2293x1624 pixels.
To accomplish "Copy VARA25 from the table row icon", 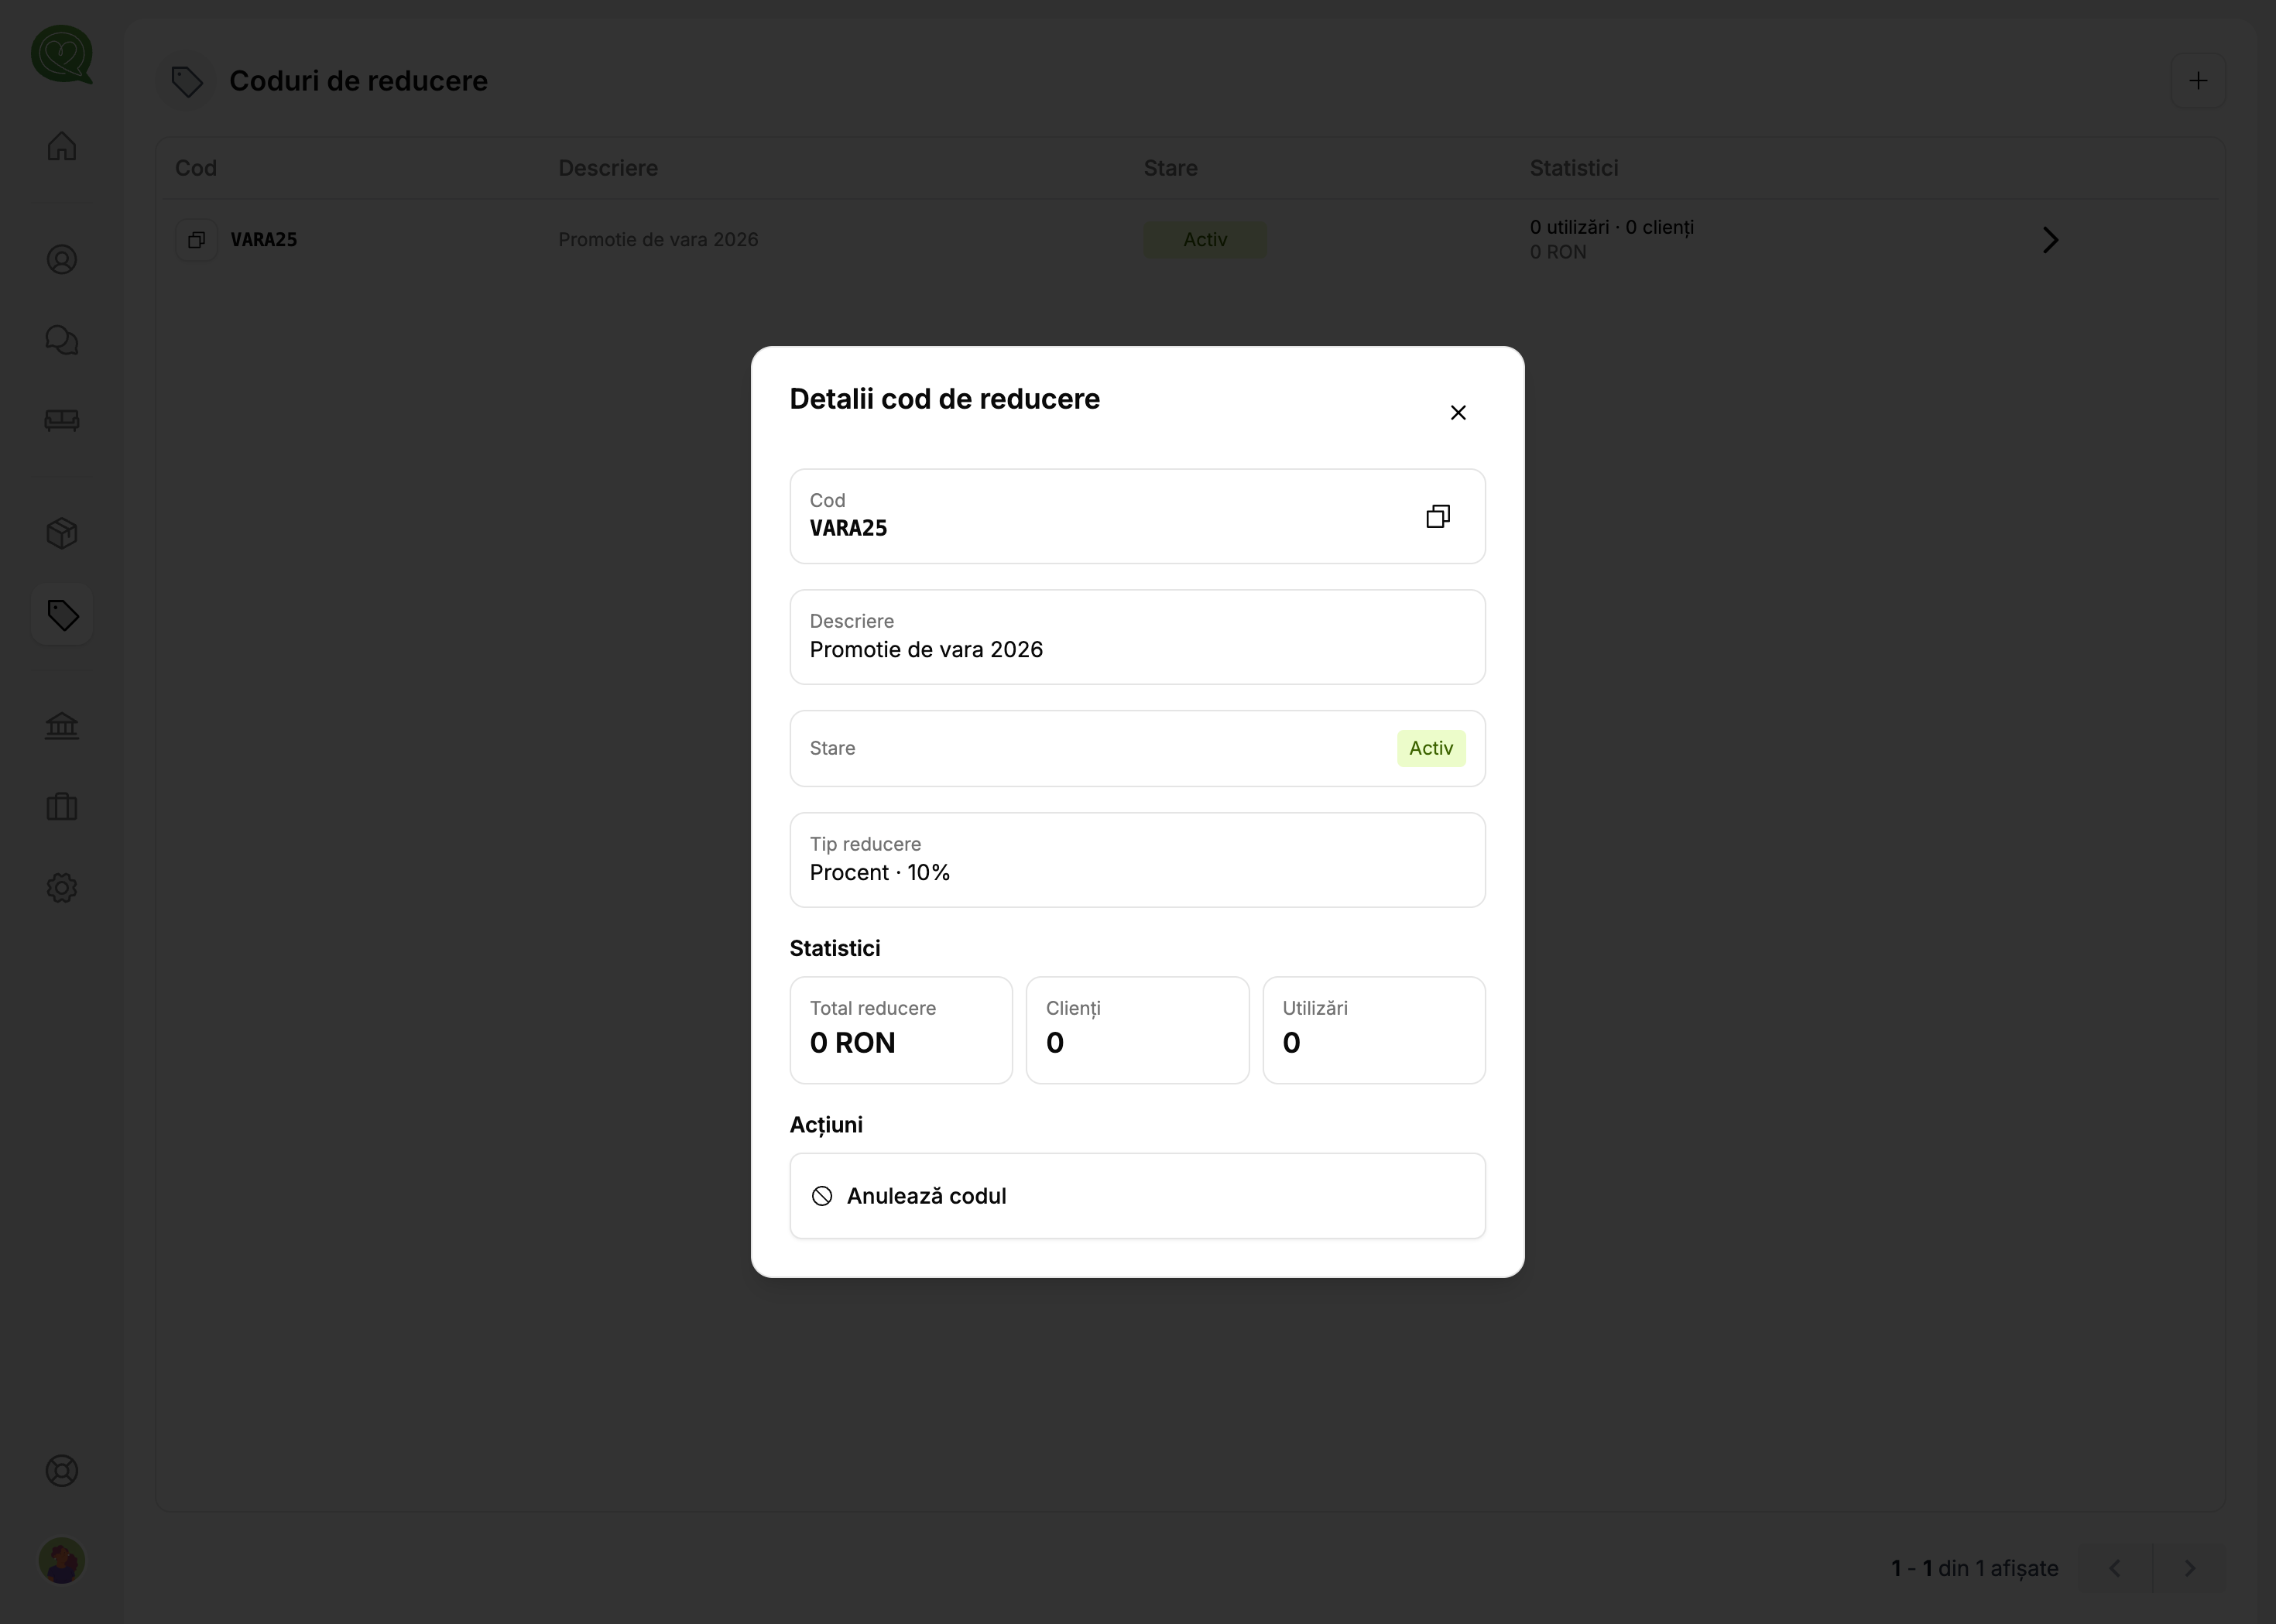I will [198, 241].
